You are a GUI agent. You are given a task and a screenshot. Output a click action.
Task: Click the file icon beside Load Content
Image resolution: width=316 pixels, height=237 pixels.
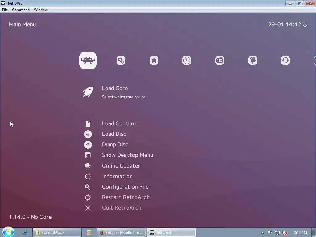(x=88, y=124)
